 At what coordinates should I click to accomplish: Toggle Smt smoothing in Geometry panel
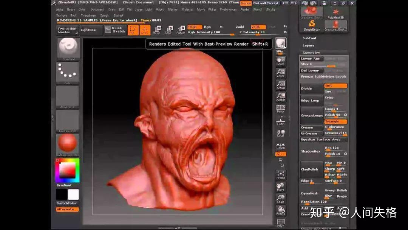pyautogui.click(x=335, y=86)
